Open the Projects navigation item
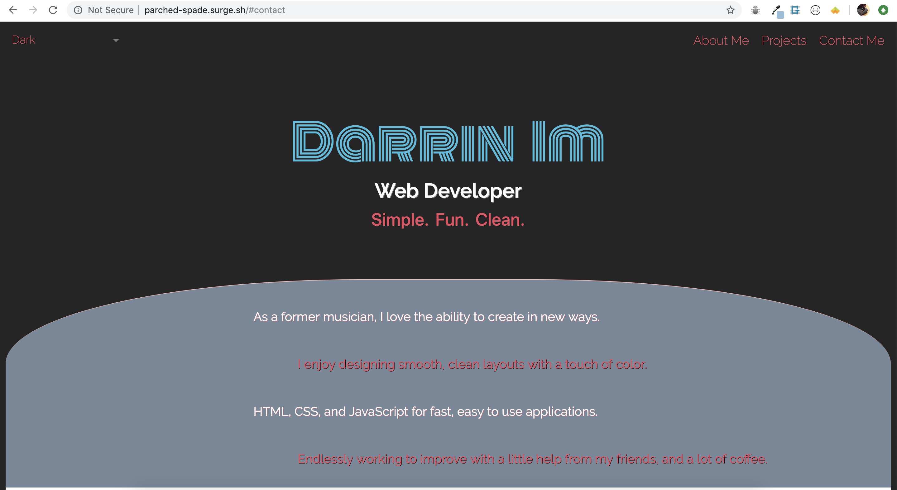This screenshot has width=897, height=490. point(784,41)
